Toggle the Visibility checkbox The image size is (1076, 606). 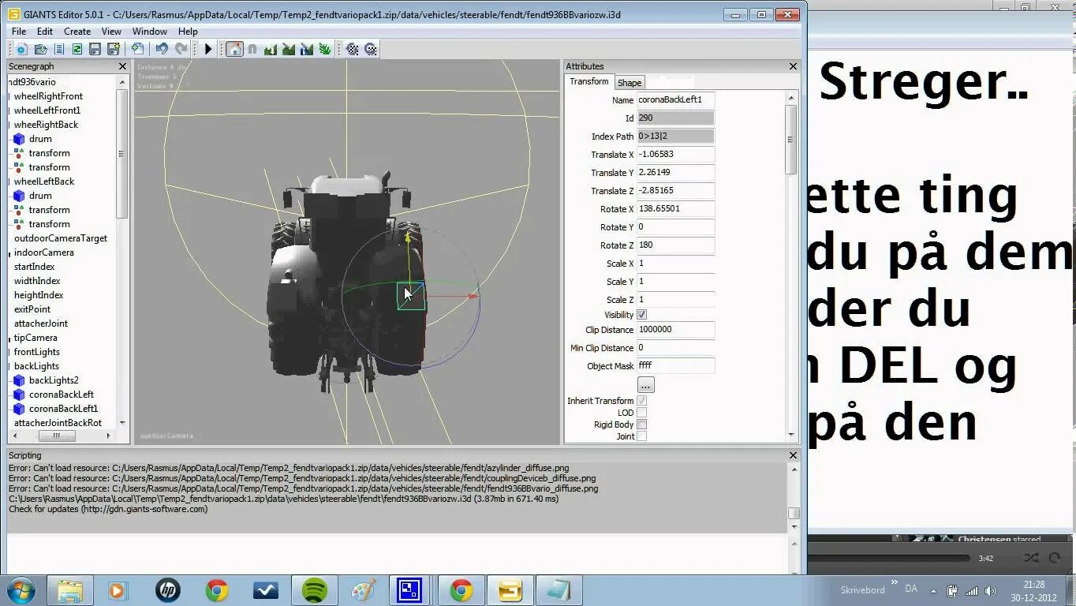click(x=641, y=315)
